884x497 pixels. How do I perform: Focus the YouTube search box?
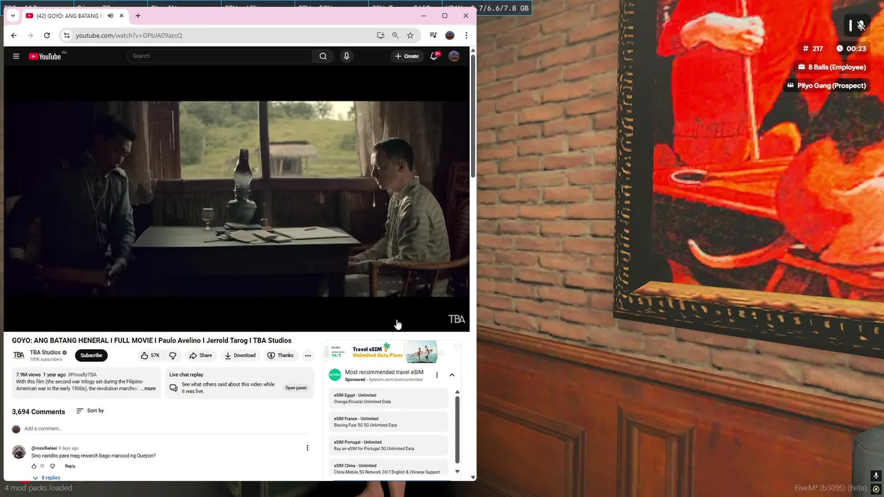[220, 56]
